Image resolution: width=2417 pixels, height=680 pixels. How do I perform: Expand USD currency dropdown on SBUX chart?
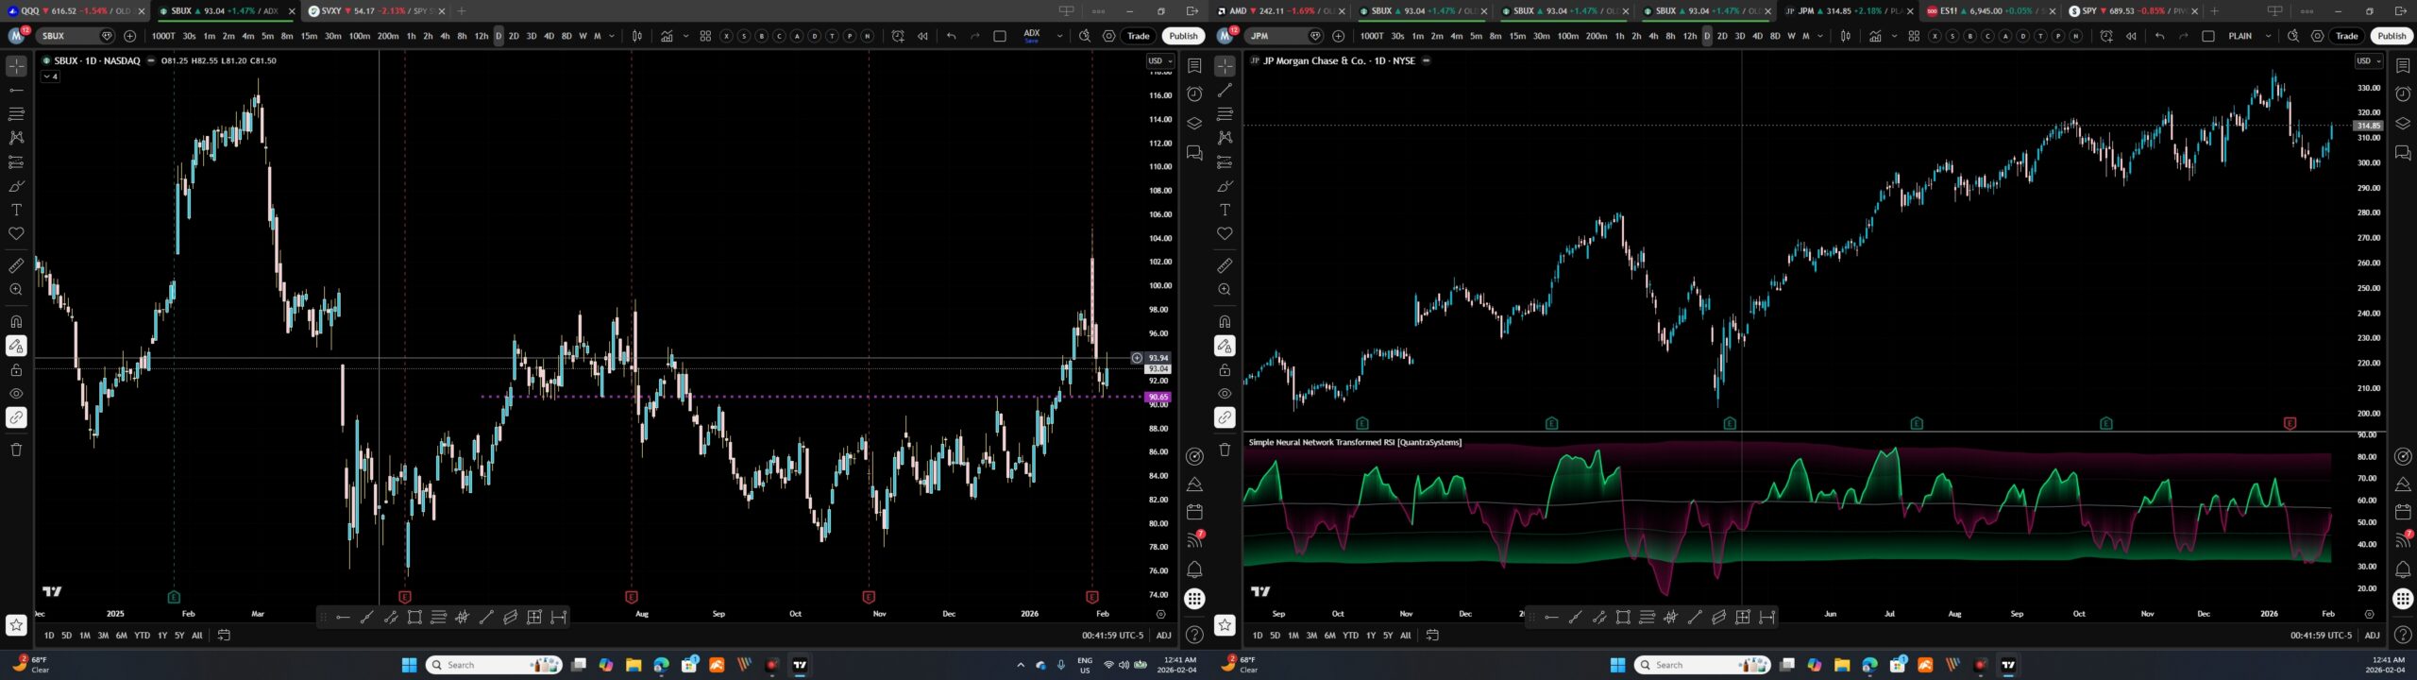(x=1159, y=61)
